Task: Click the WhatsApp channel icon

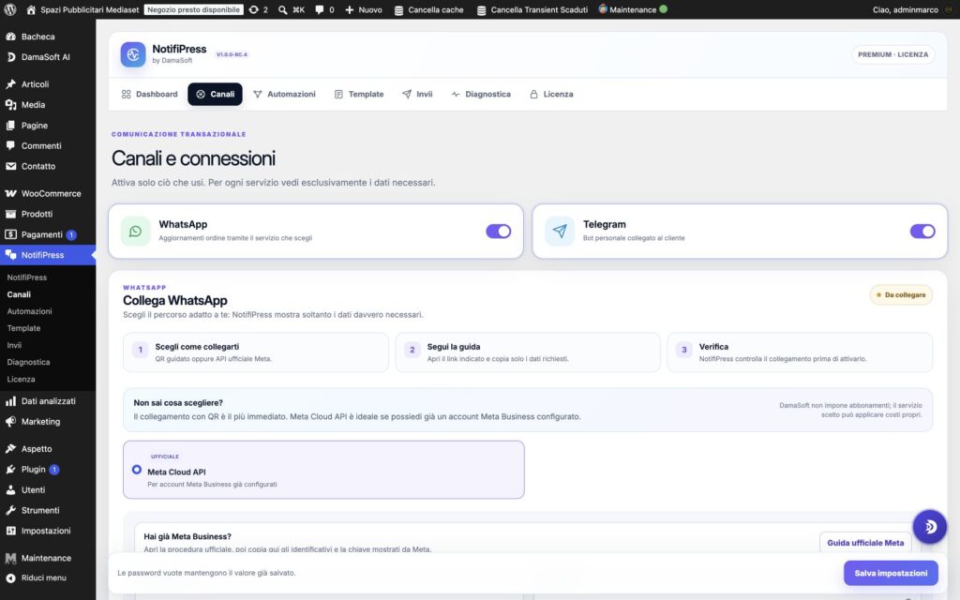Action: pos(135,231)
